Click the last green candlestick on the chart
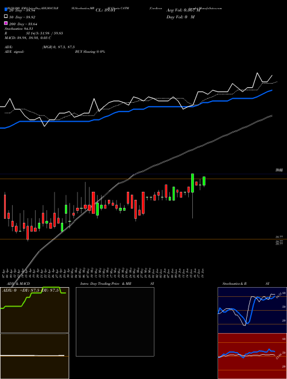The image size is (287, 379). pos(204,181)
